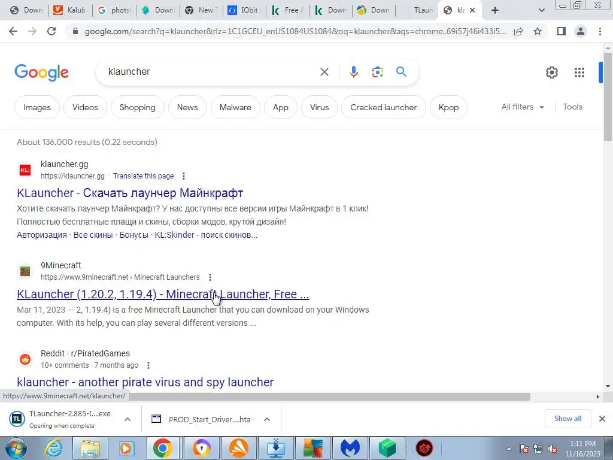Click Translate this page link

[143, 176]
